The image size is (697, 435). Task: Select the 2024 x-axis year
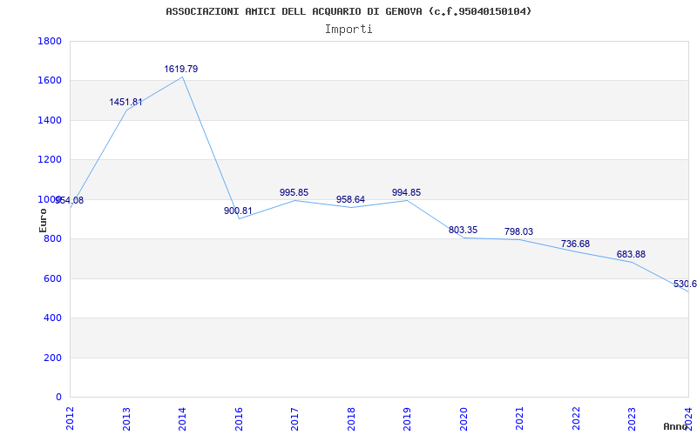coord(688,418)
